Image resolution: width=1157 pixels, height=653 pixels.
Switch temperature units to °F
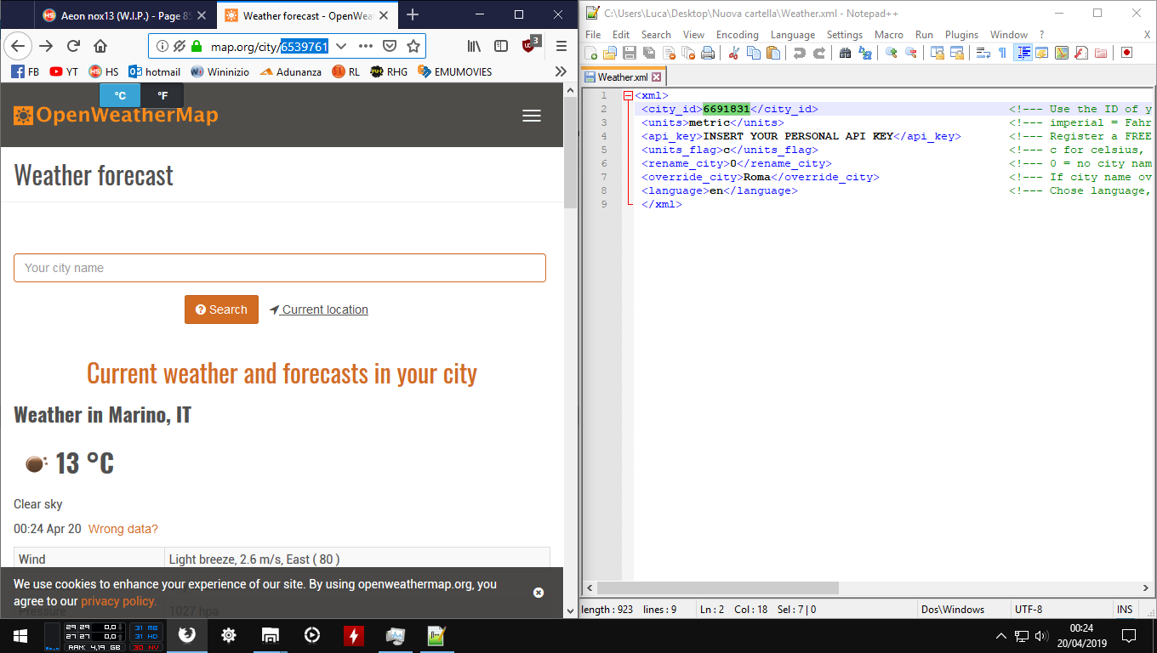point(162,95)
